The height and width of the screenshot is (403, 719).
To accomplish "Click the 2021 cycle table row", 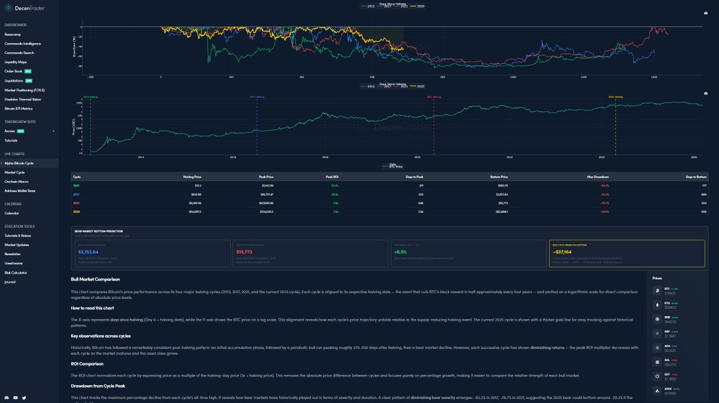I will [x=389, y=202].
